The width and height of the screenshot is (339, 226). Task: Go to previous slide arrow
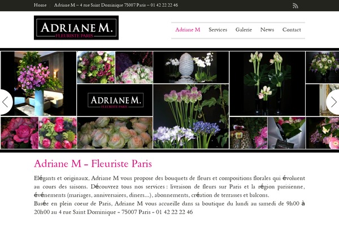[6, 102]
